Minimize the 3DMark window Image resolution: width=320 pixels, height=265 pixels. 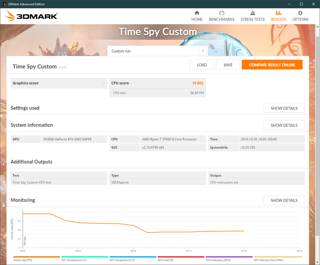[289, 4]
